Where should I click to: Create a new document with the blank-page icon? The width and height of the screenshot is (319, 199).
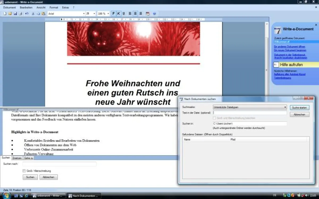(x=5, y=14)
